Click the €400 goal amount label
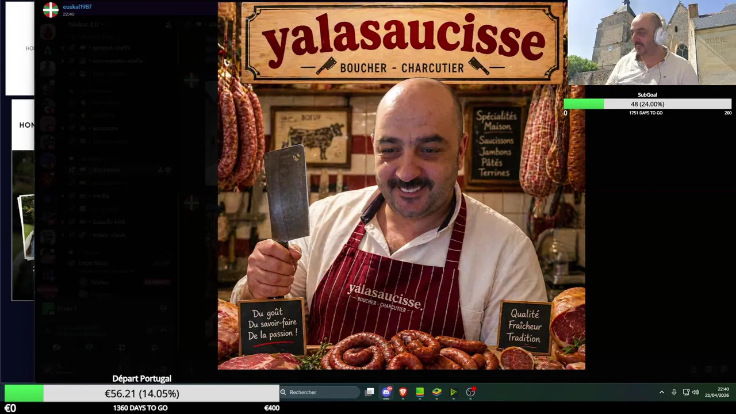The height and width of the screenshot is (414, 736). [x=271, y=408]
